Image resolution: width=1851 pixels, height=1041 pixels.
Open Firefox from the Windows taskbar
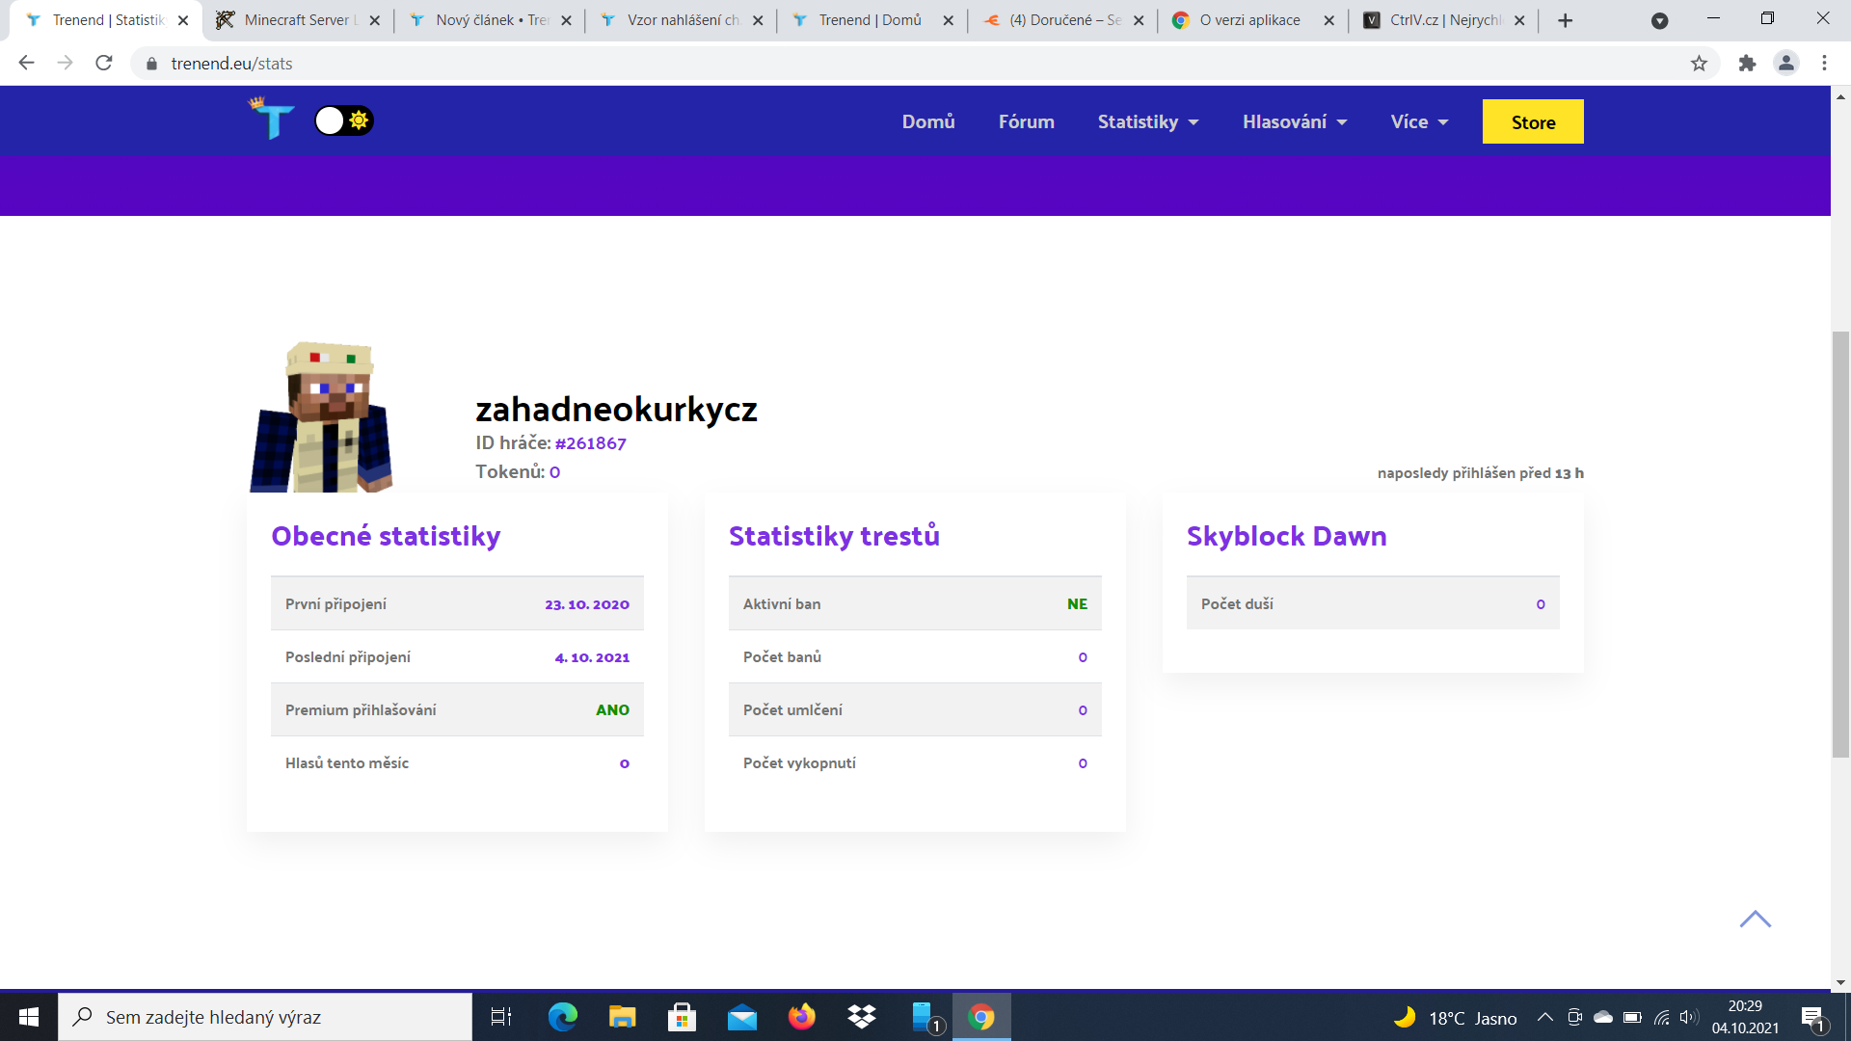[x=801, y=1017]
